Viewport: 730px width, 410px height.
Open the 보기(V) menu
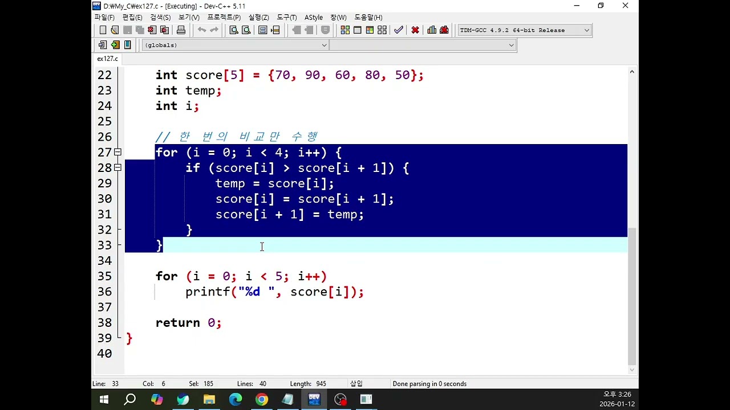click(x=189, y=17)
